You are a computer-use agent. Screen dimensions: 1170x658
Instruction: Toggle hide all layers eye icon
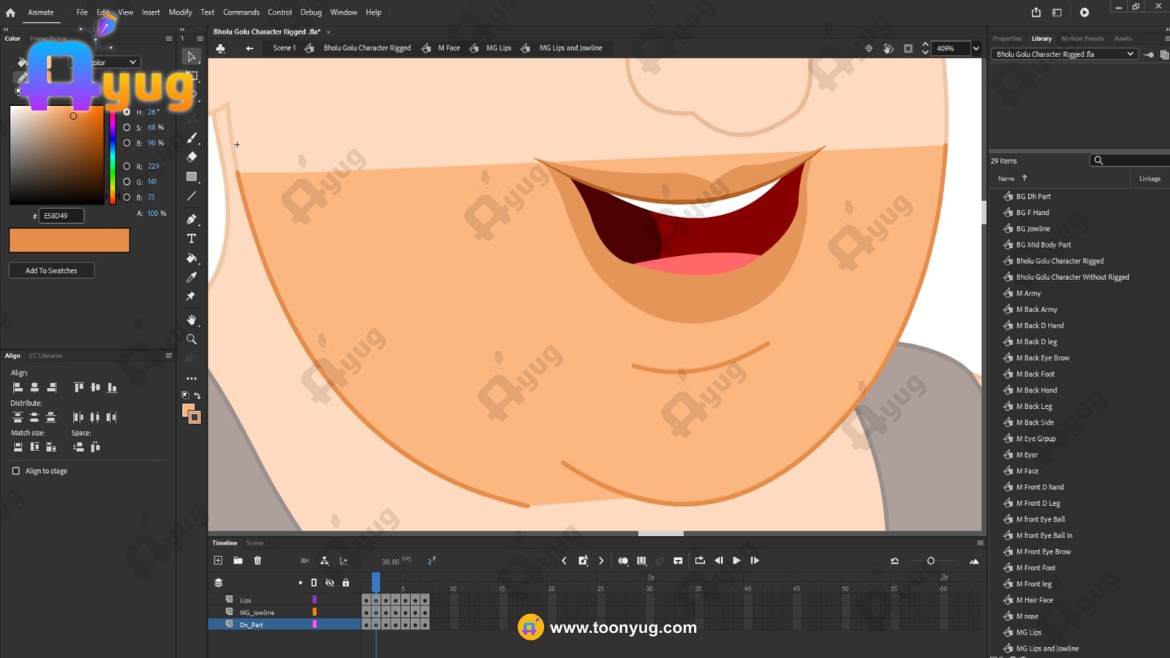[x=330, y=583]
